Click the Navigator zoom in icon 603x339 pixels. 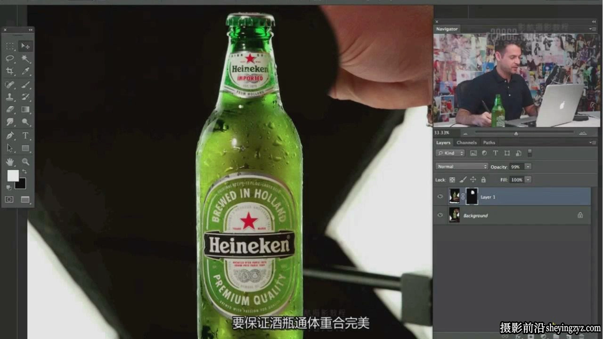click(x=582, y=133)
